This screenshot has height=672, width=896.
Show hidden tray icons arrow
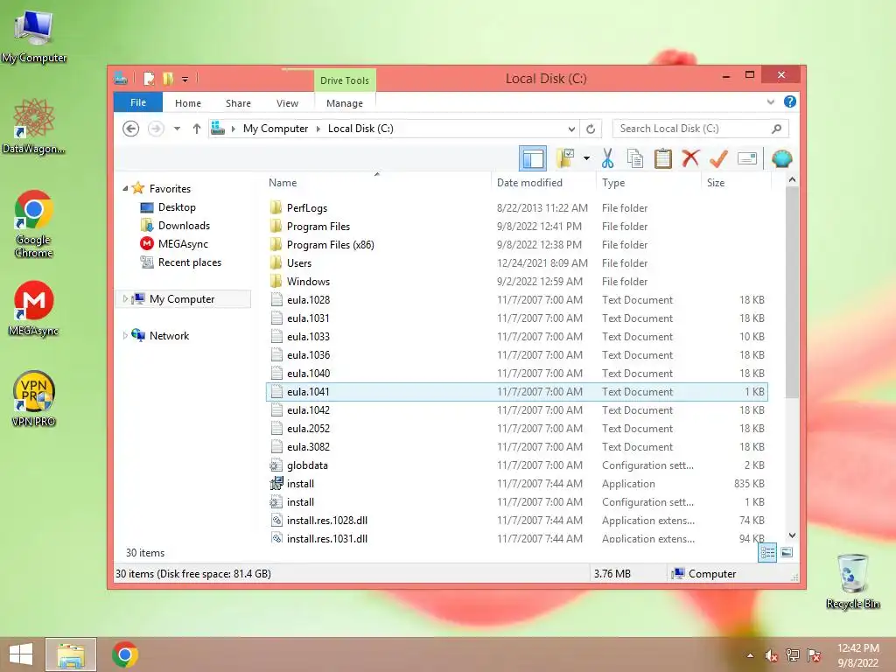point(750,655)
